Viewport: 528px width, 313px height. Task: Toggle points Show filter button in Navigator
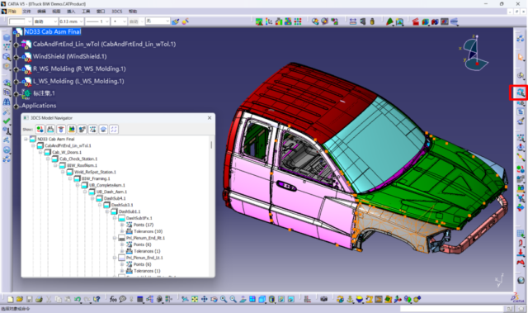click(92, 130)
